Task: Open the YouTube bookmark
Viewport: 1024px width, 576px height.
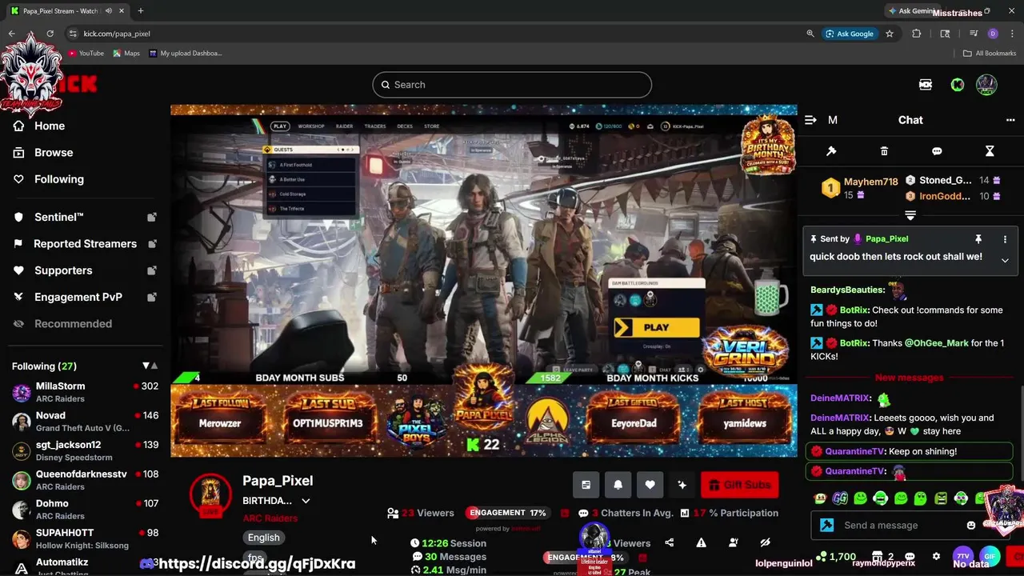Action: click(86, 54)
